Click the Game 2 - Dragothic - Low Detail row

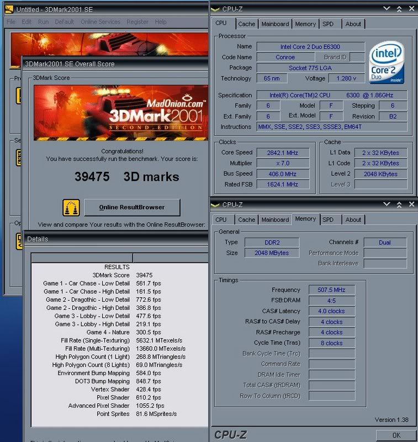[x=120, y=299]
